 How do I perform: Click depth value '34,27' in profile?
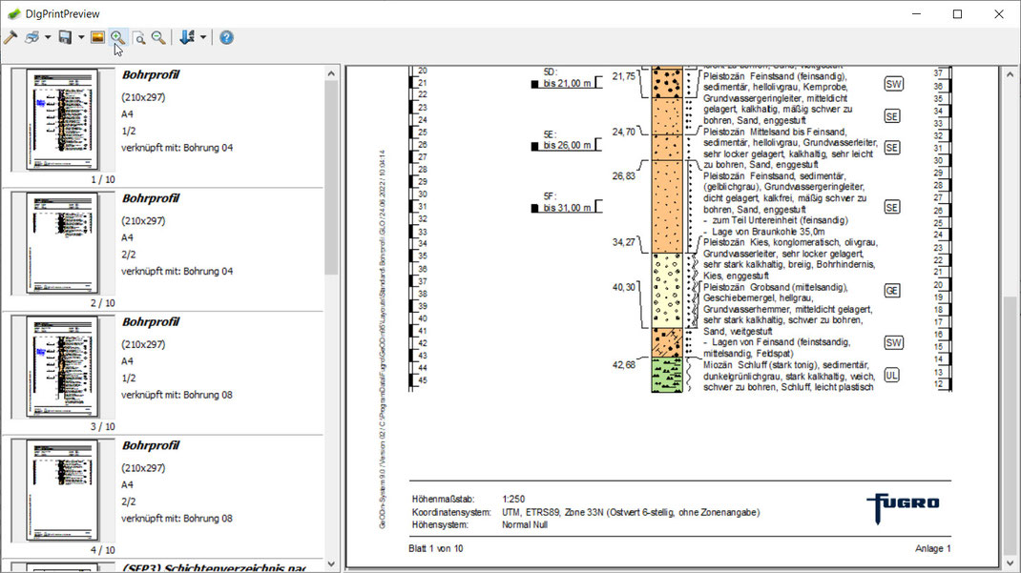click(623, 242)
